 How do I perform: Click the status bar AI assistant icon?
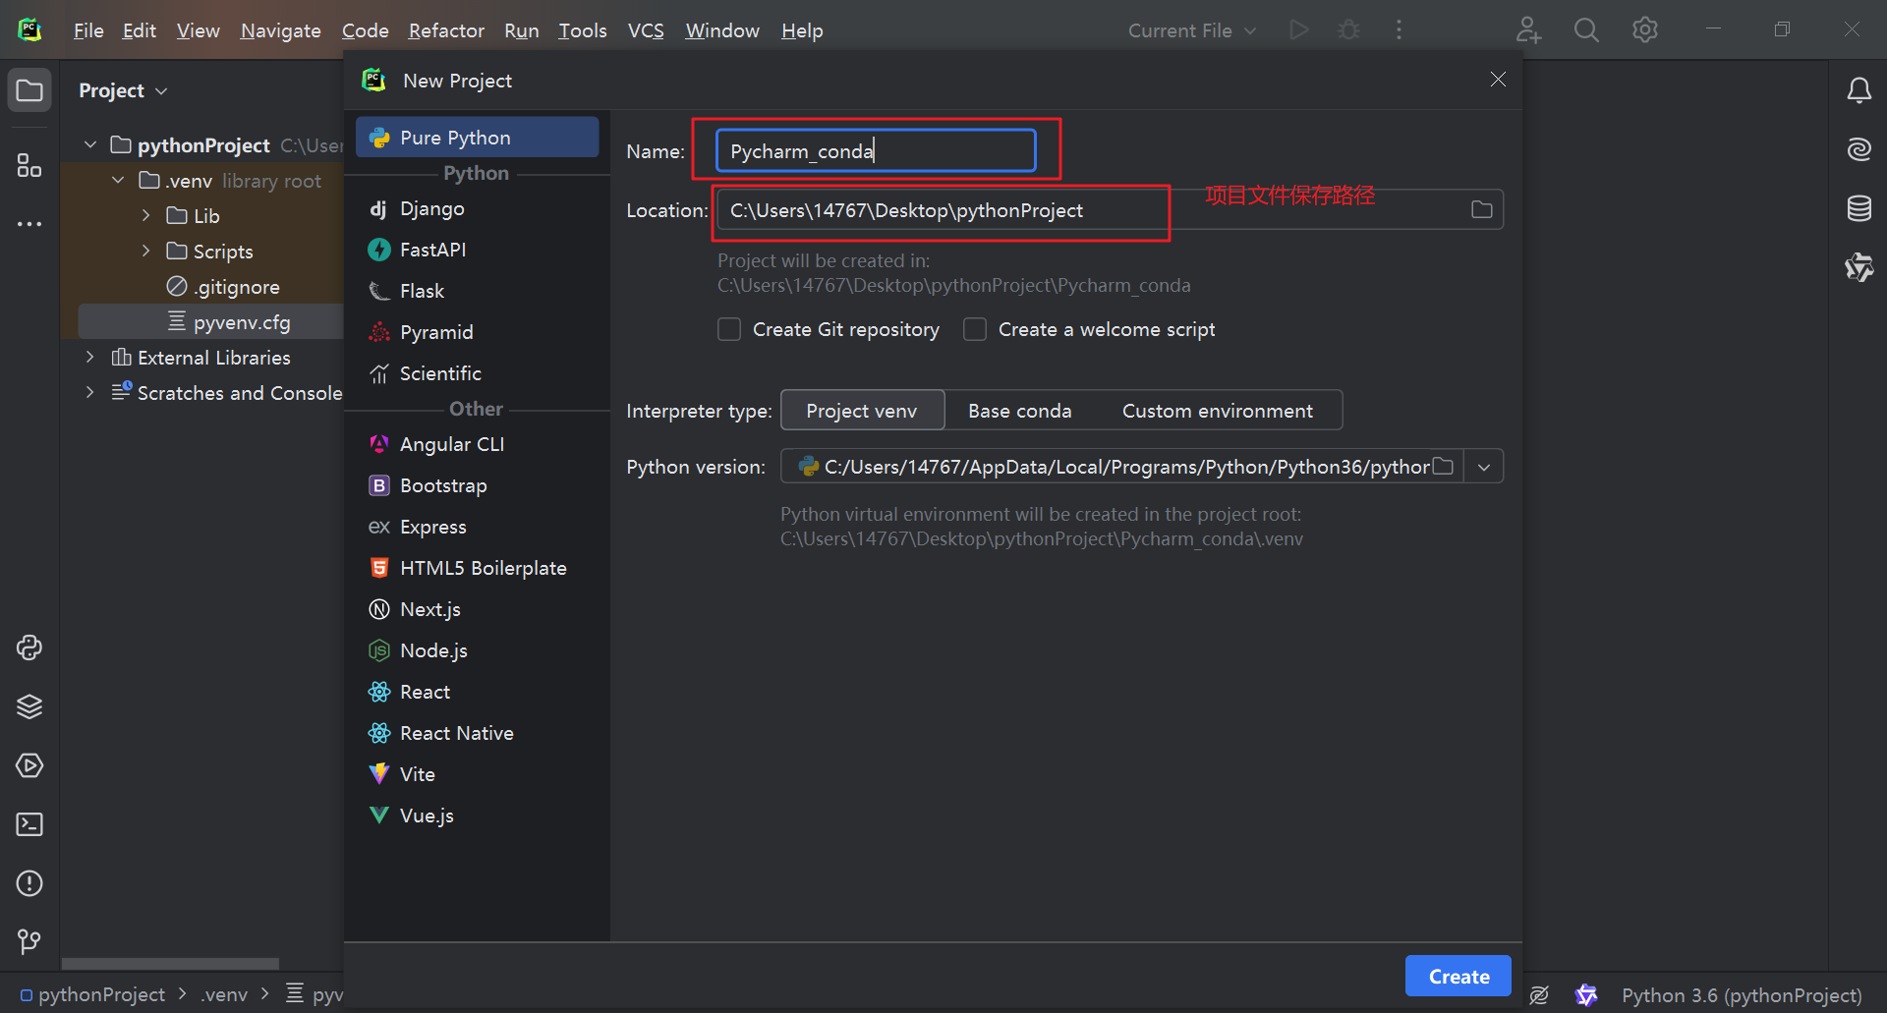click(1586, 995)
